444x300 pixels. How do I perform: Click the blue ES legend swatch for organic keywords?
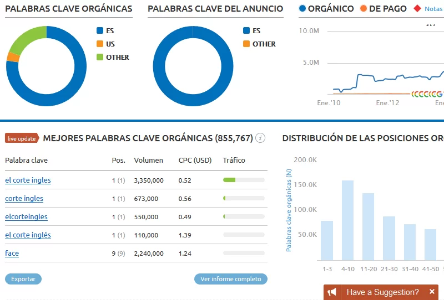pyautogui.click(x=100, y=30)
